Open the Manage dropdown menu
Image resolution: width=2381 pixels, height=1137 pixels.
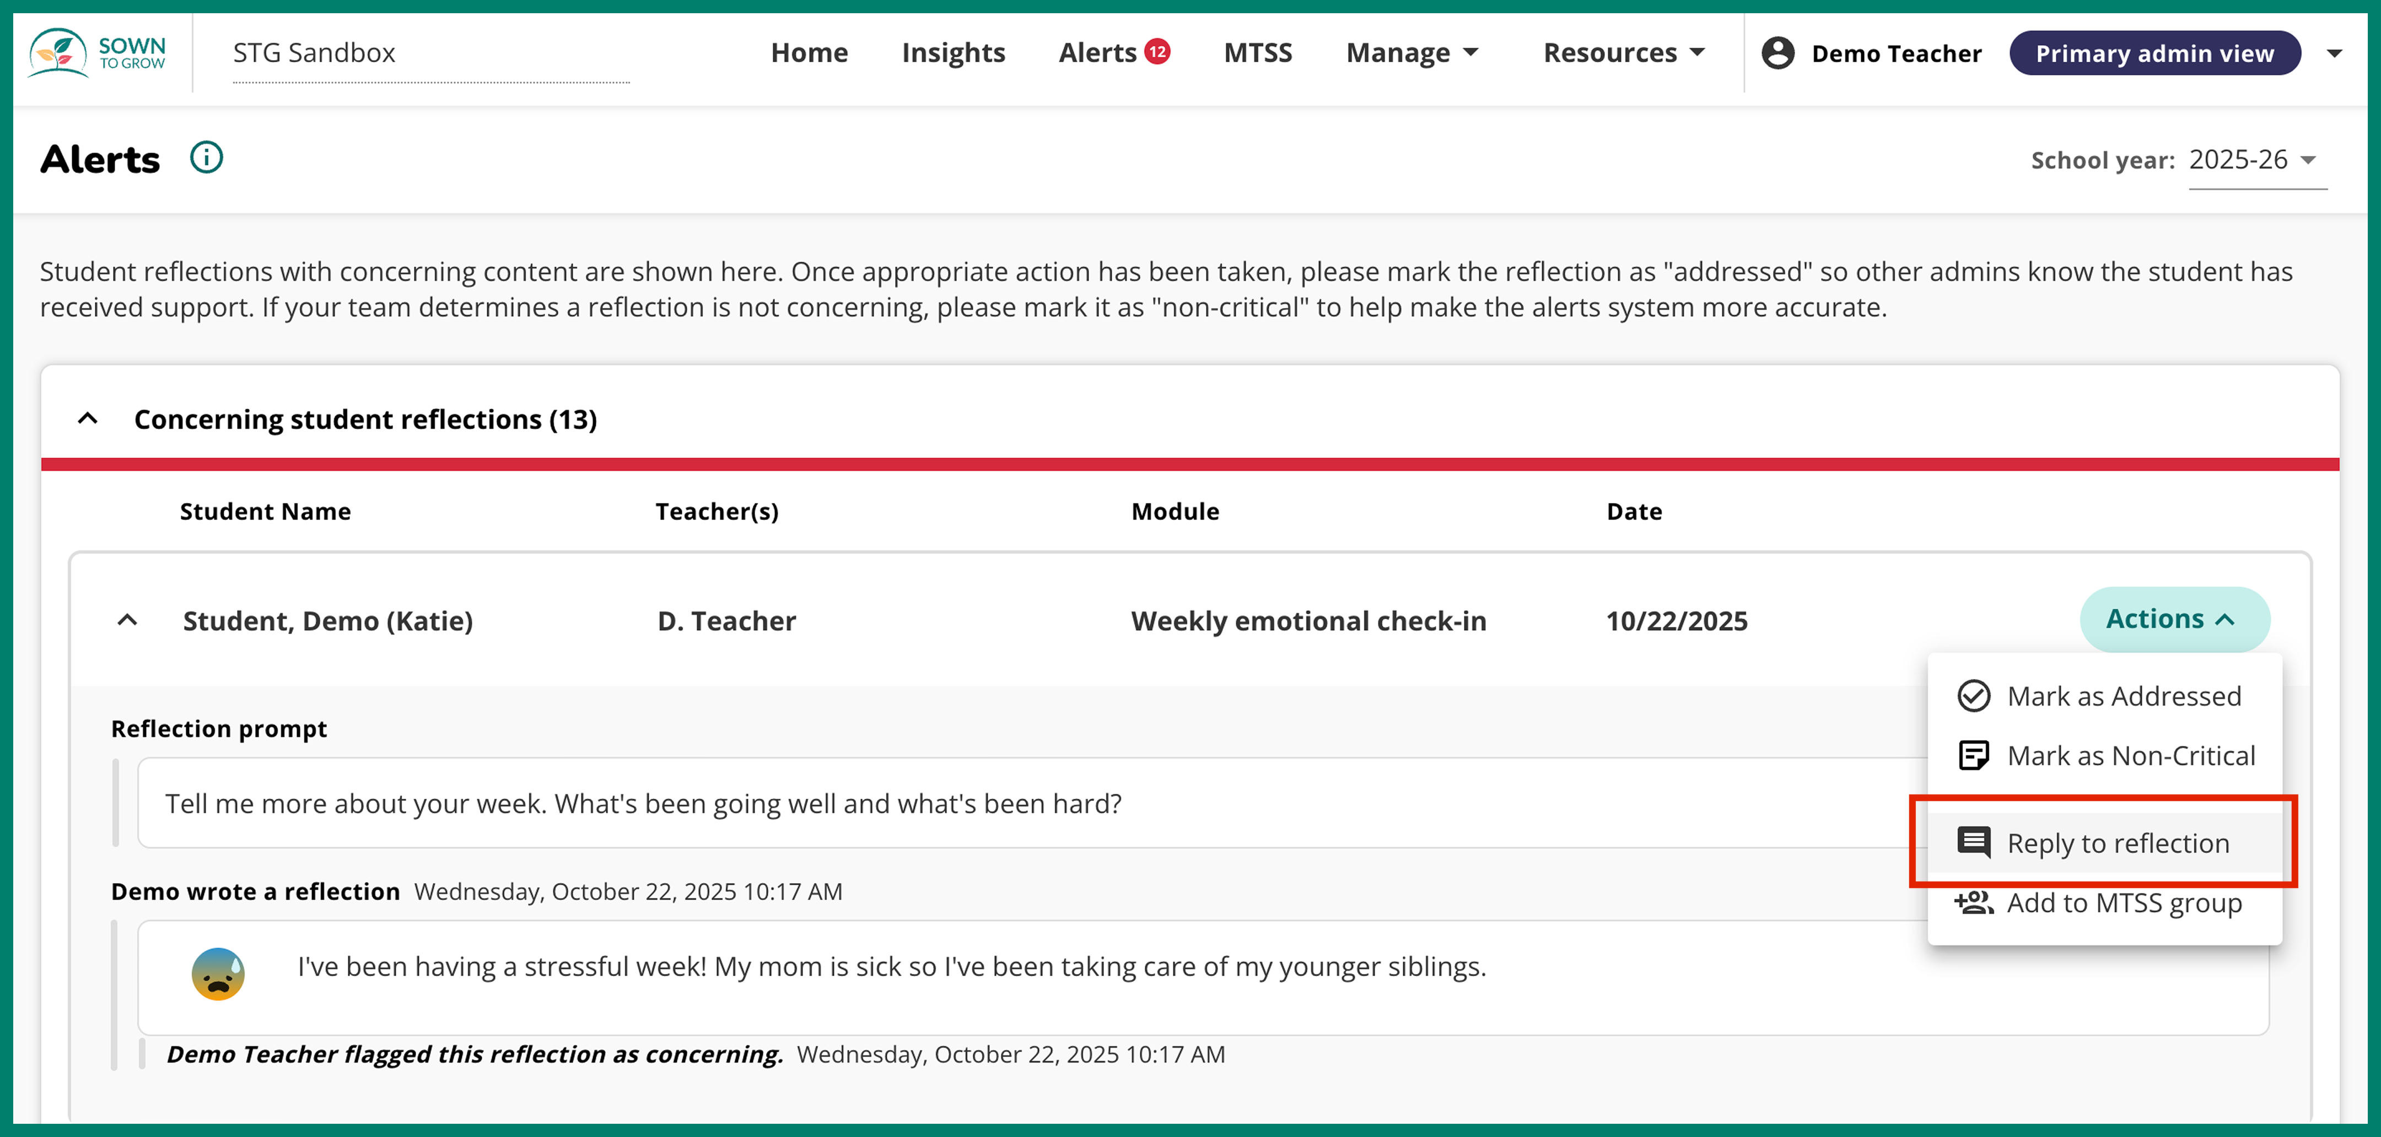(x=1412, y=53)
